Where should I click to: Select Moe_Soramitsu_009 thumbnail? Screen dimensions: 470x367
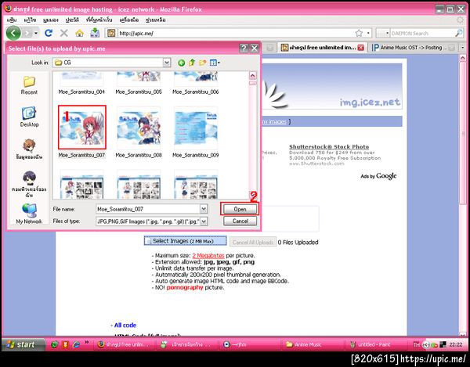196,128
